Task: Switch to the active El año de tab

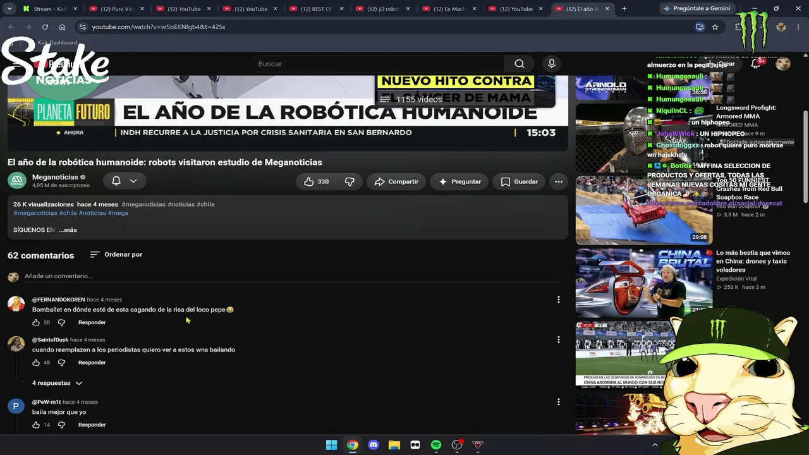Action: [582, 9]
